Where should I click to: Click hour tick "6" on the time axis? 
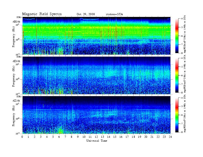(59, 137)
